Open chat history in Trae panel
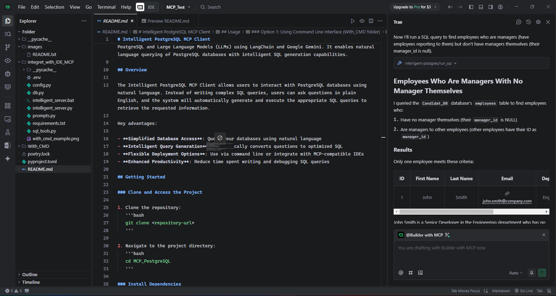 [529, 22]
